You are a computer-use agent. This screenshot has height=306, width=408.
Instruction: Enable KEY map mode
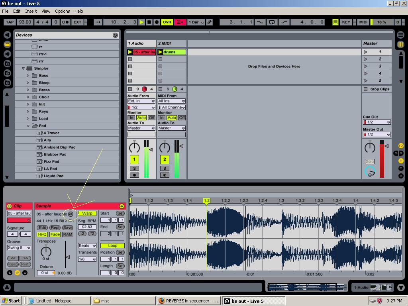(x=346, y=22)
